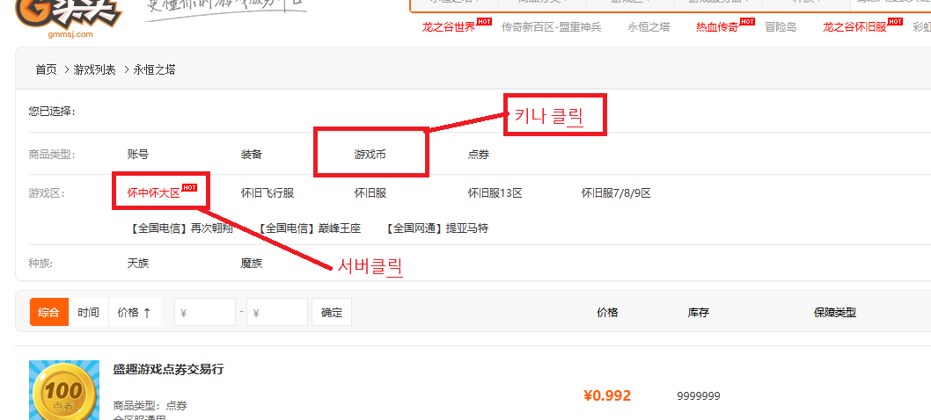Choose the 魔族 race filter
Image resolution: width=931 pixels, height=420 pixels.
tap(252, 263)
